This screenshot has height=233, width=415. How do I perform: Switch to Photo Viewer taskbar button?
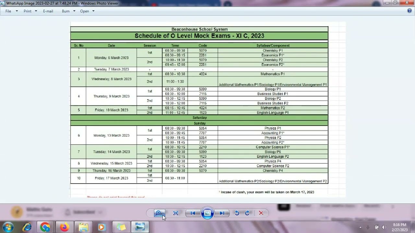140,227
